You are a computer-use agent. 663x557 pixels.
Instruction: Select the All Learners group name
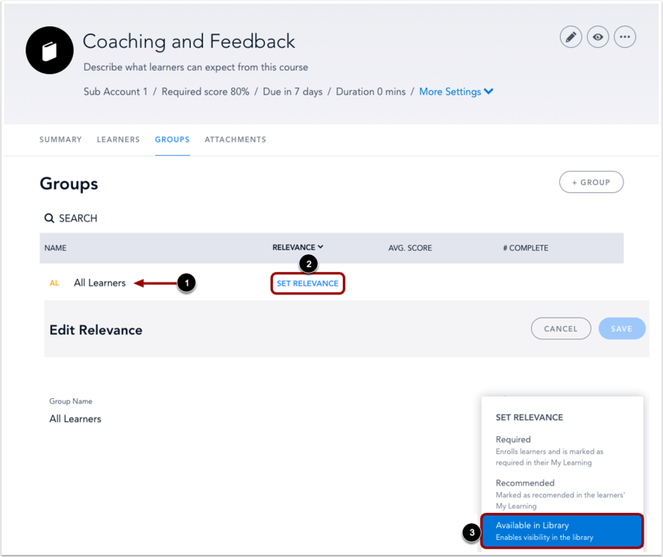(x=99, y=283)
